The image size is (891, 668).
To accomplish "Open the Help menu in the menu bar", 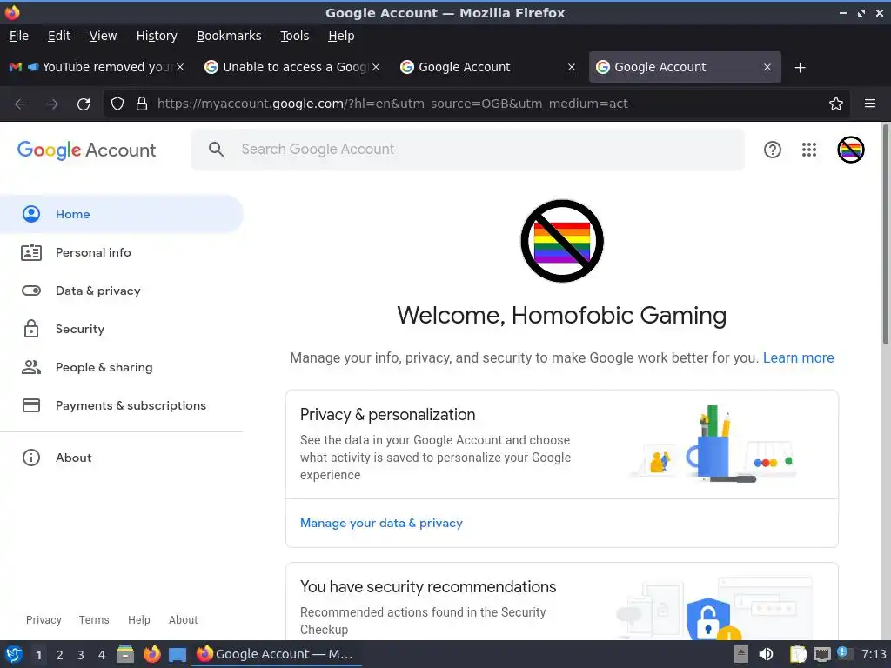I will (x=341, y=36).
